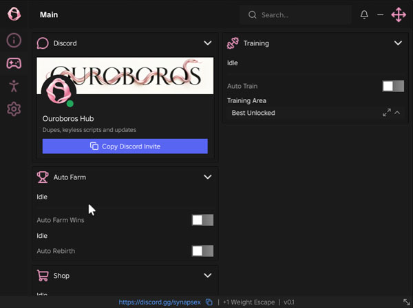Click the Training dumbbell icon

coord(233,43)
